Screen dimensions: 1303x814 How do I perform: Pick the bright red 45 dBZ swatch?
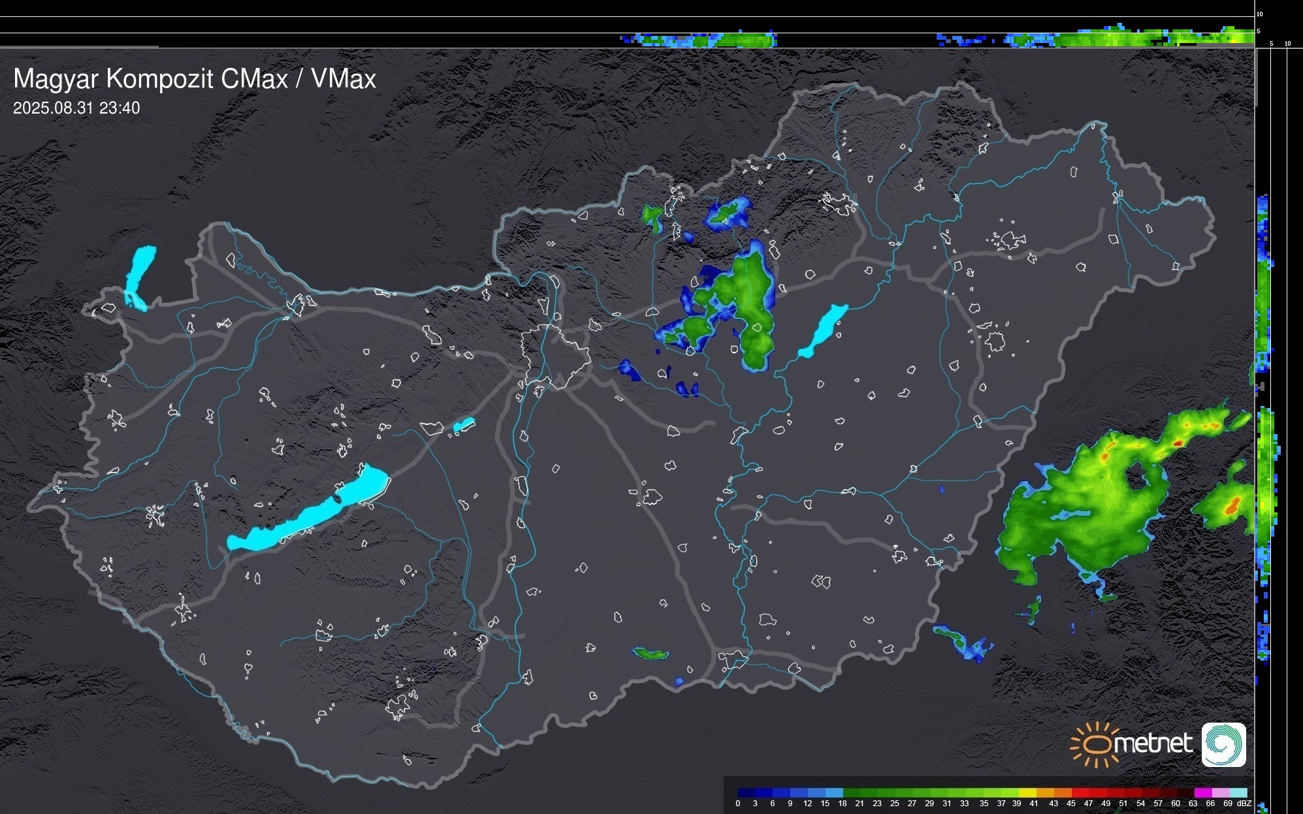tap(1080, 792)
